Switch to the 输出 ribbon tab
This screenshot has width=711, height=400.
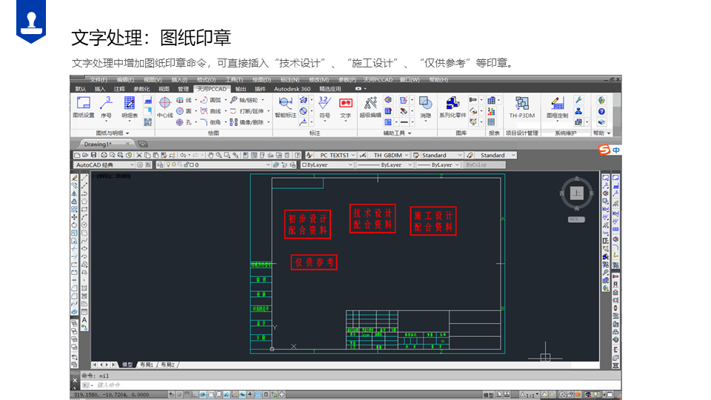click(241, 89)
